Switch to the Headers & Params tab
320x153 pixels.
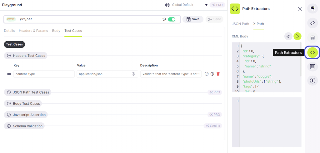[33, 31]
